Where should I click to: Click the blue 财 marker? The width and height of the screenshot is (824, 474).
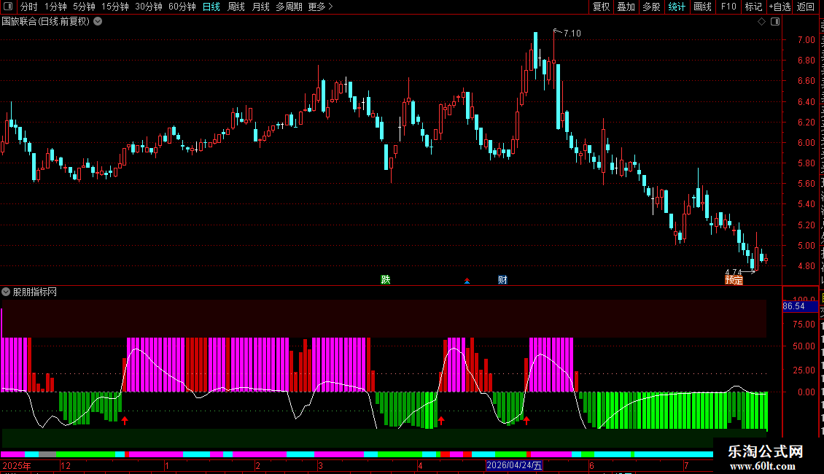tap(503, 279)
